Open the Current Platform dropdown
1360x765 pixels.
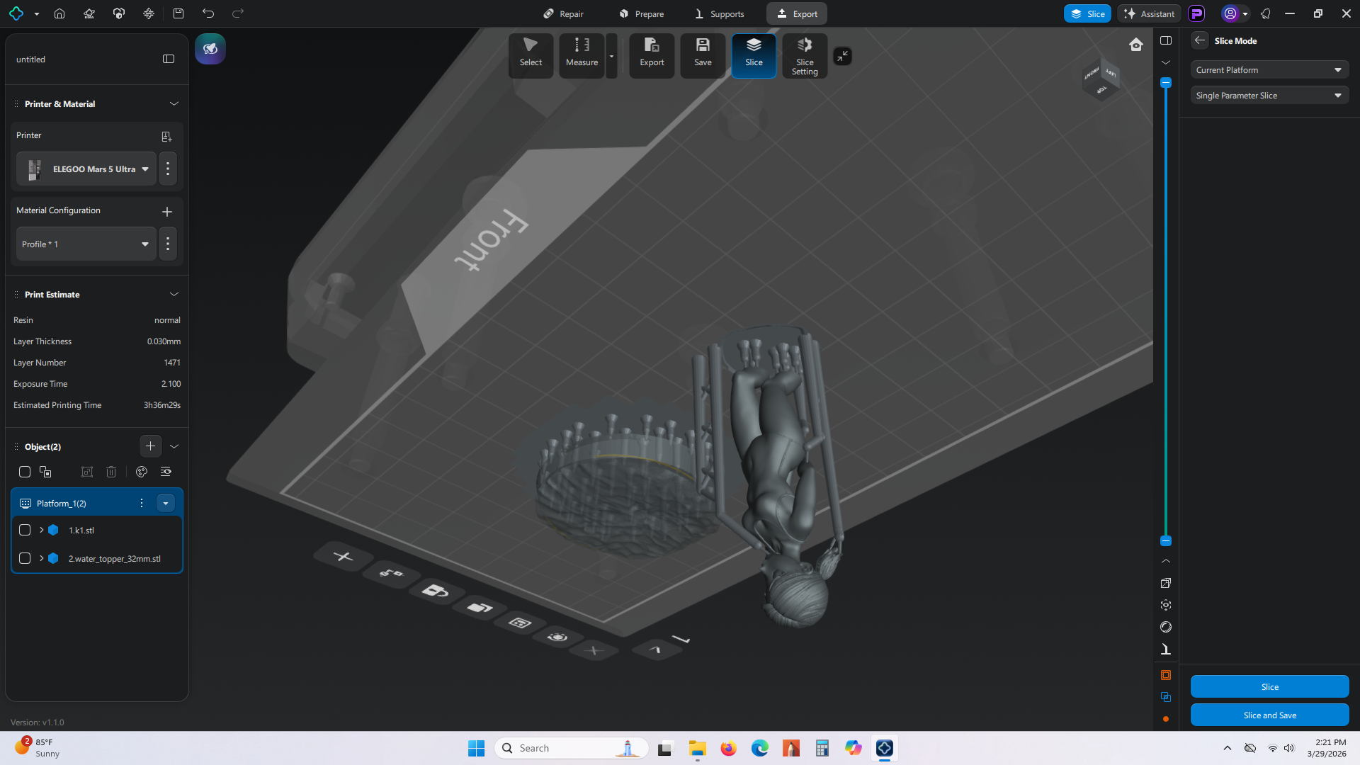1269,70
